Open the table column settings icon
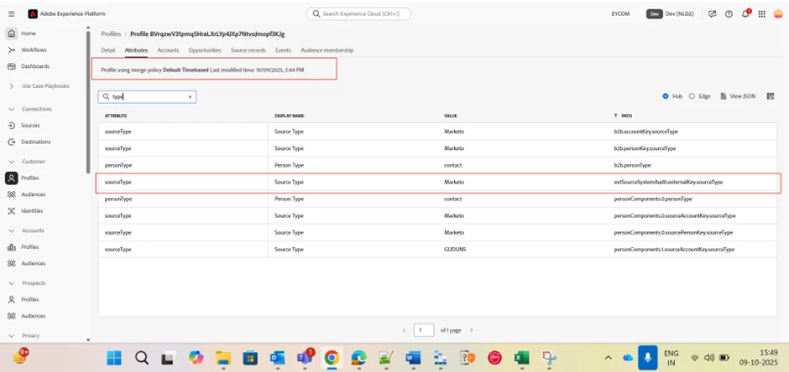 [771, 96]
